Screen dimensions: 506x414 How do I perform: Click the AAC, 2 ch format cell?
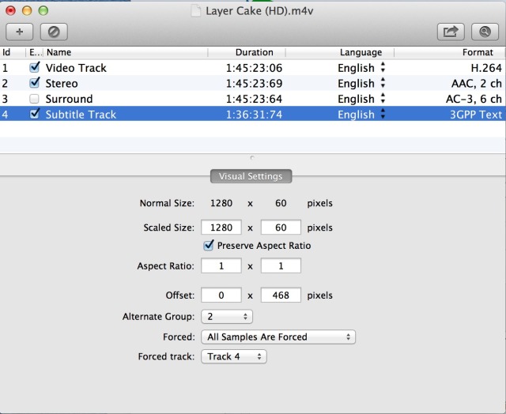tap(477, 84)
